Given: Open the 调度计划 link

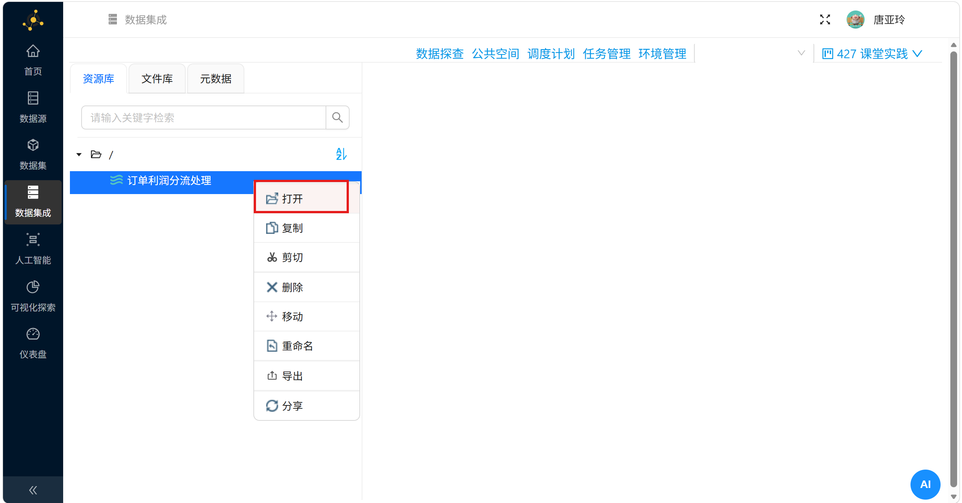Looking at the screenshot, I should [551, 54].
